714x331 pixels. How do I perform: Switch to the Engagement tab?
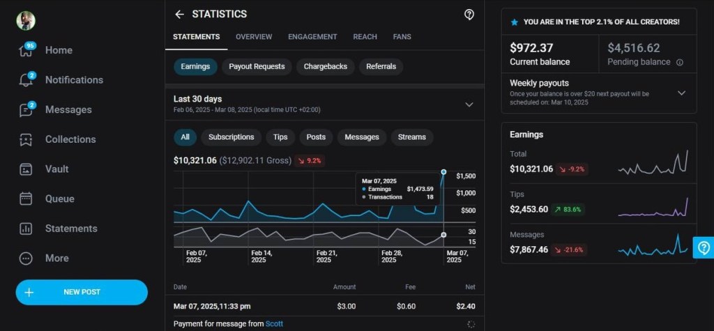[x=312, y=37]
